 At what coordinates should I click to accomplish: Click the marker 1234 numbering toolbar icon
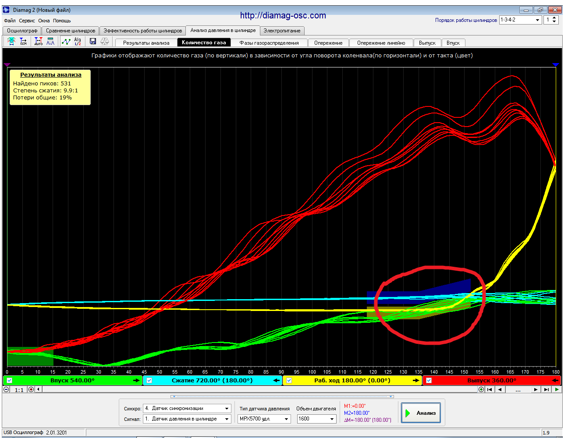click(23, 41)
